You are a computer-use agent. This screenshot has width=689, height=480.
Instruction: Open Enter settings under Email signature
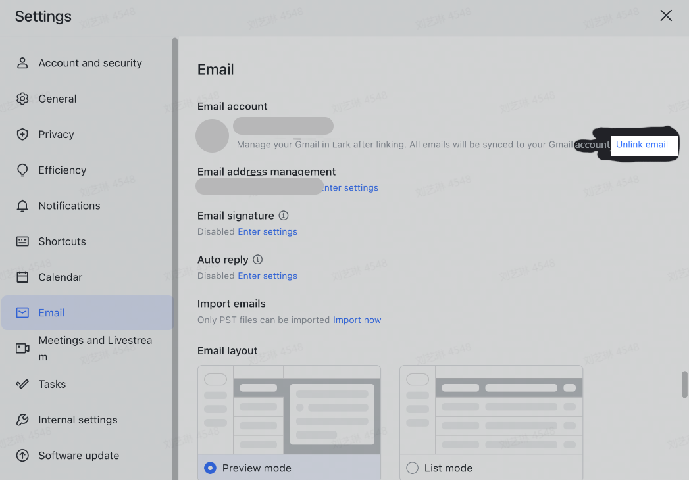(267, 231)
